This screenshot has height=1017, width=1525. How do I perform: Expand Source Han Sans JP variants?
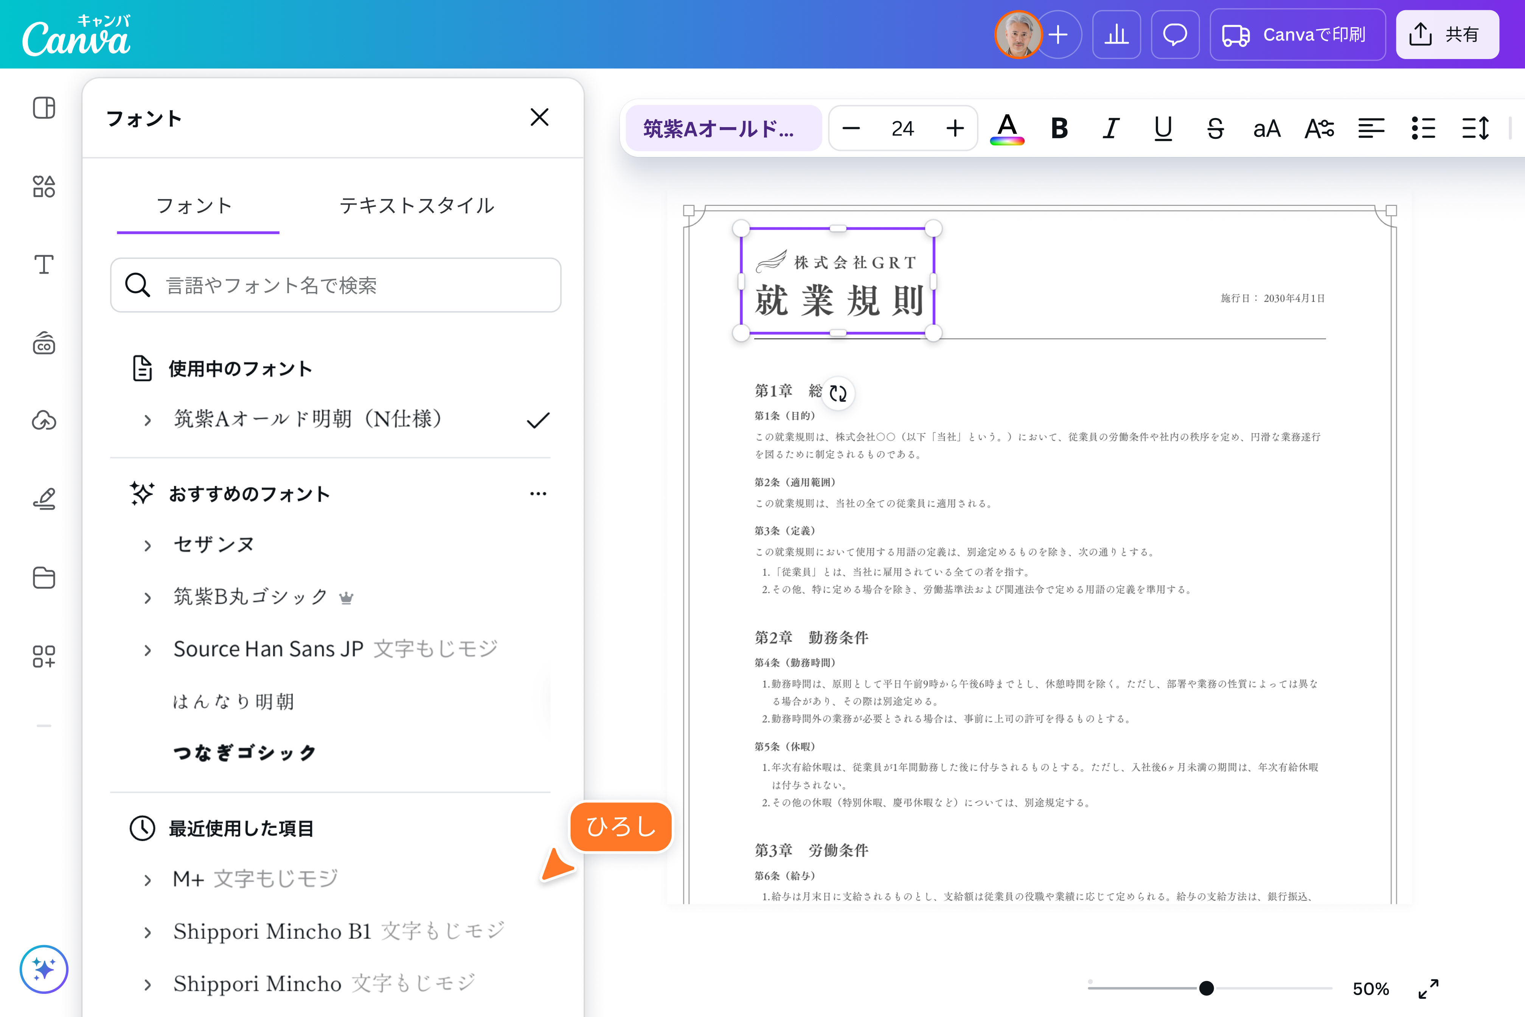[148, 650]
